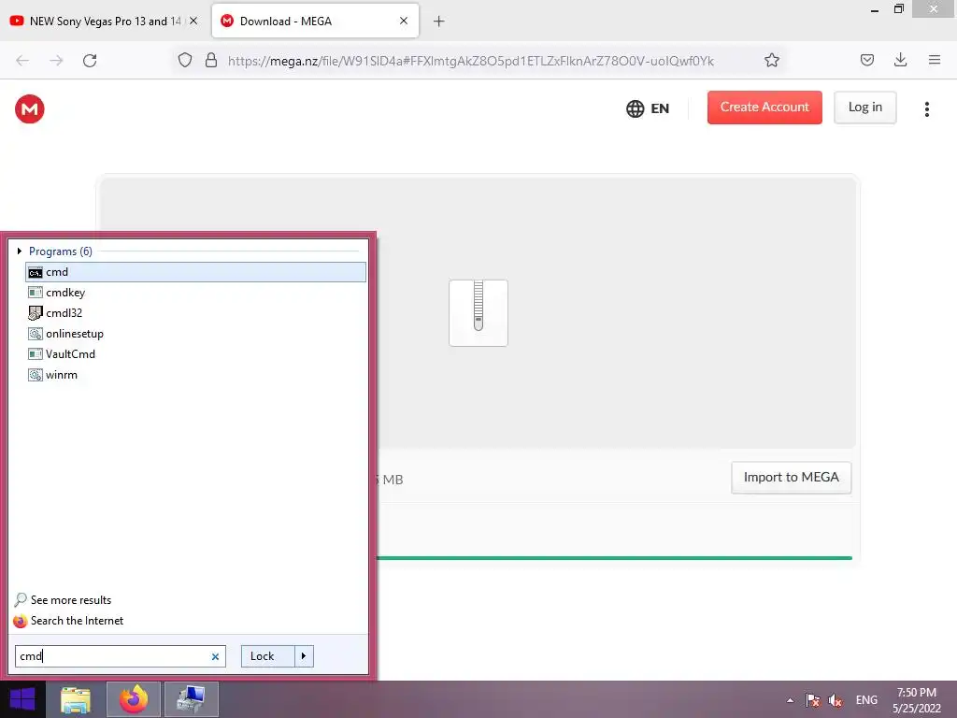Click the Windows Start button
Viewport: 957px width, 718px height.
22,699
